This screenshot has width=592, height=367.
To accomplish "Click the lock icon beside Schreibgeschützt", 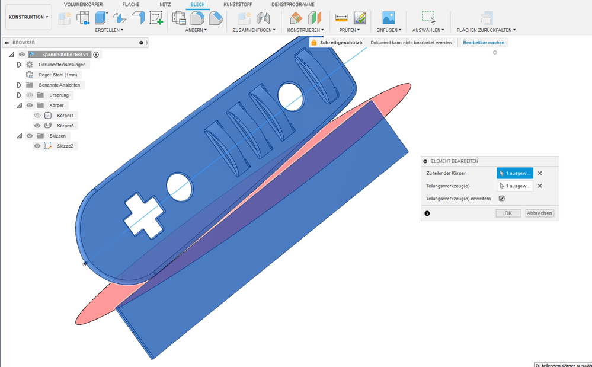I will pyautogui.click(x=313, y=43).
